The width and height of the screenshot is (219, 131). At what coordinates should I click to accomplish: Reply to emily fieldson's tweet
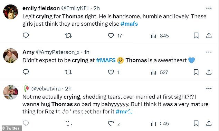[26, 35]
